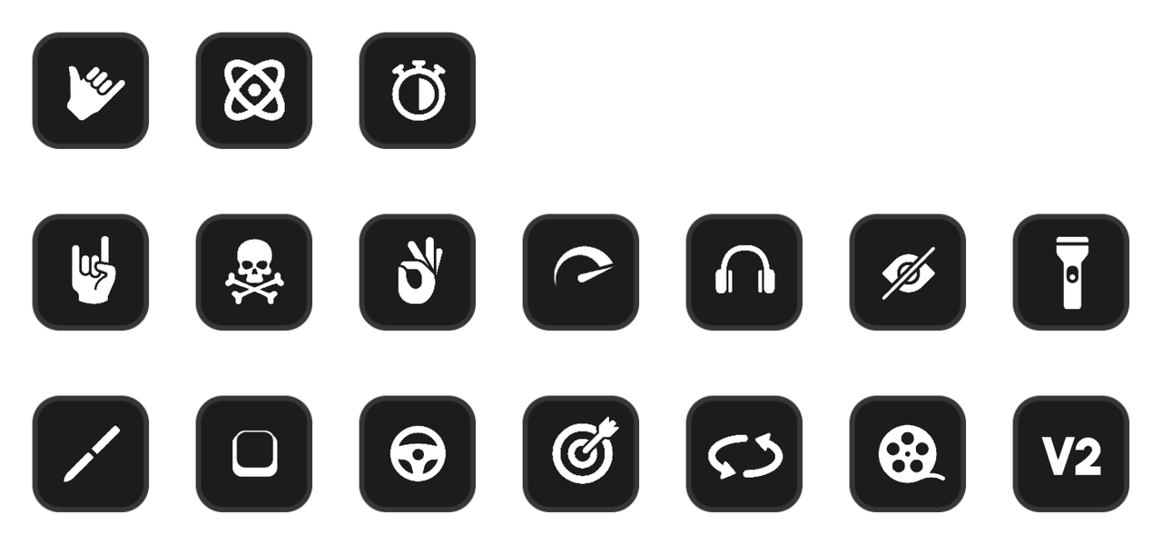Click the skull and crossbones icon
Screen dimensions: 1162x545
(254, 272)
